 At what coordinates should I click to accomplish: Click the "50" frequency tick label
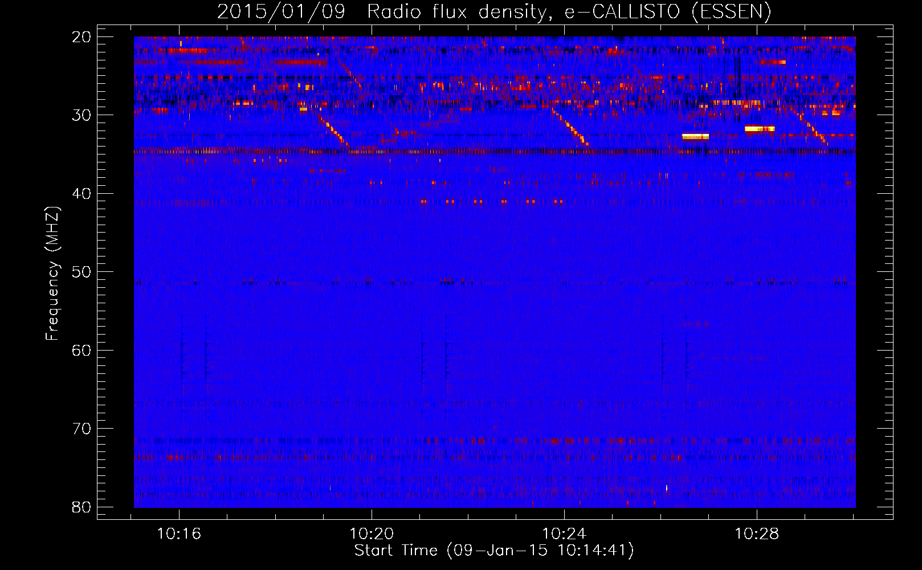(81, 272)
